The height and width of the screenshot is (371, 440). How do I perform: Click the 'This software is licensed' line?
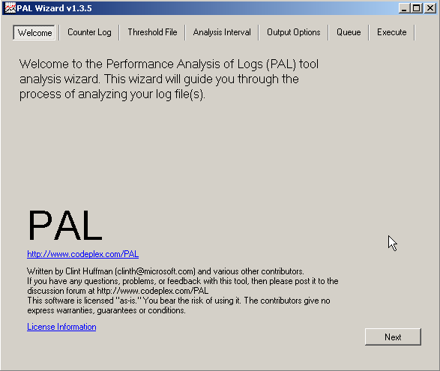pyautogui.click(x=178, y=301)
